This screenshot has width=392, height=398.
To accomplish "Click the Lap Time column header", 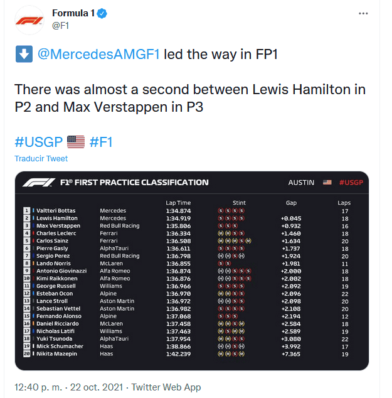I will click(178, 203).
